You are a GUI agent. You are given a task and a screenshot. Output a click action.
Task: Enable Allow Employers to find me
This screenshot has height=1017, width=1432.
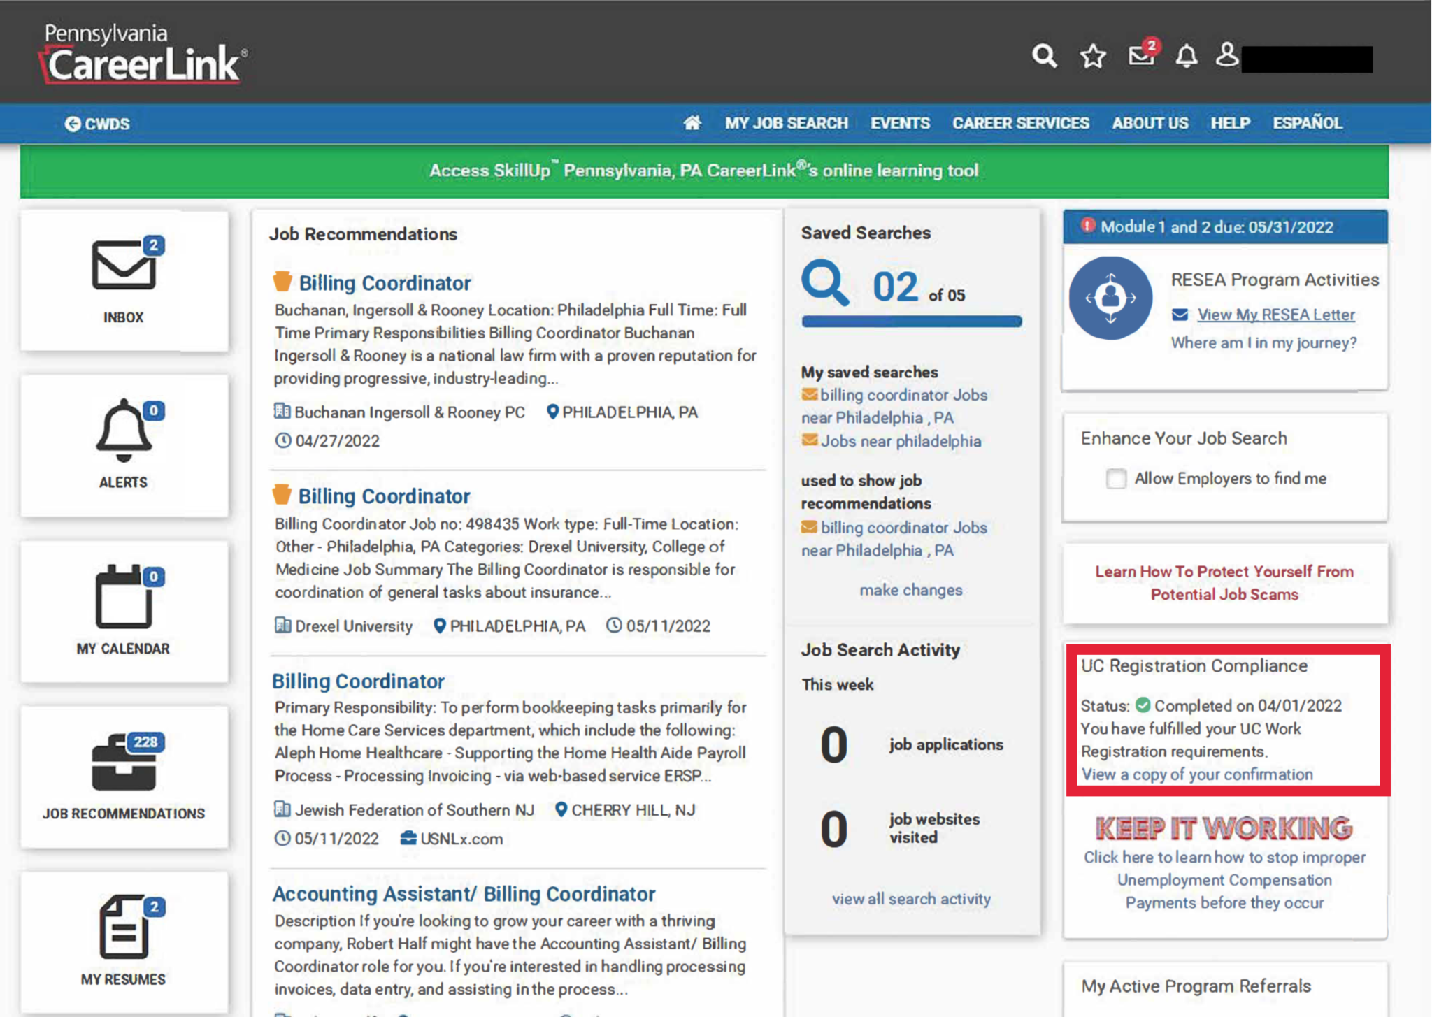point(1115,479)
